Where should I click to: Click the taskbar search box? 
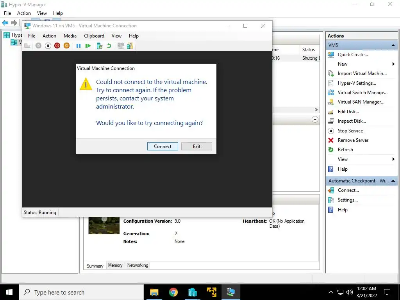[x=81, y=292]
